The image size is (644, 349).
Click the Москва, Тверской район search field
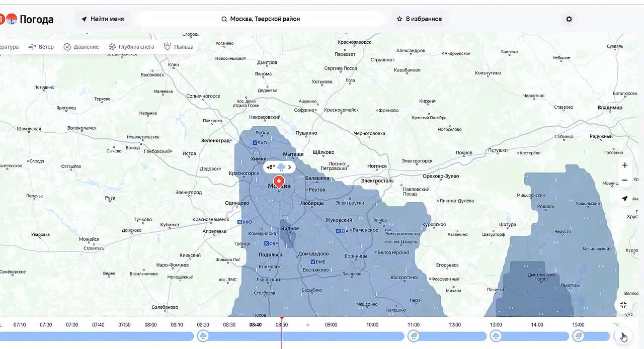tap(261, 19)
